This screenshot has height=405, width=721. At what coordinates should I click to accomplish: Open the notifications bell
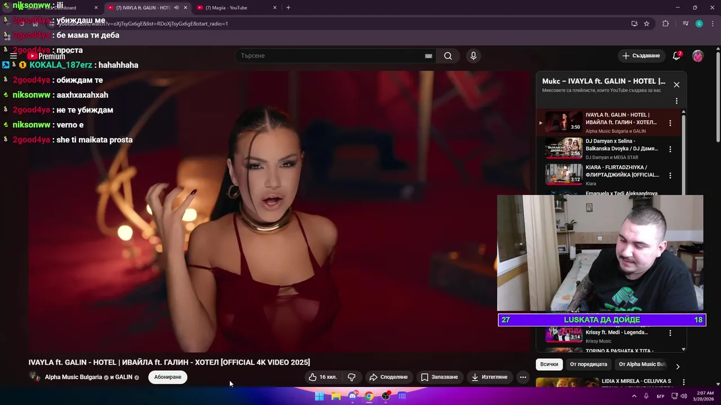677,56
